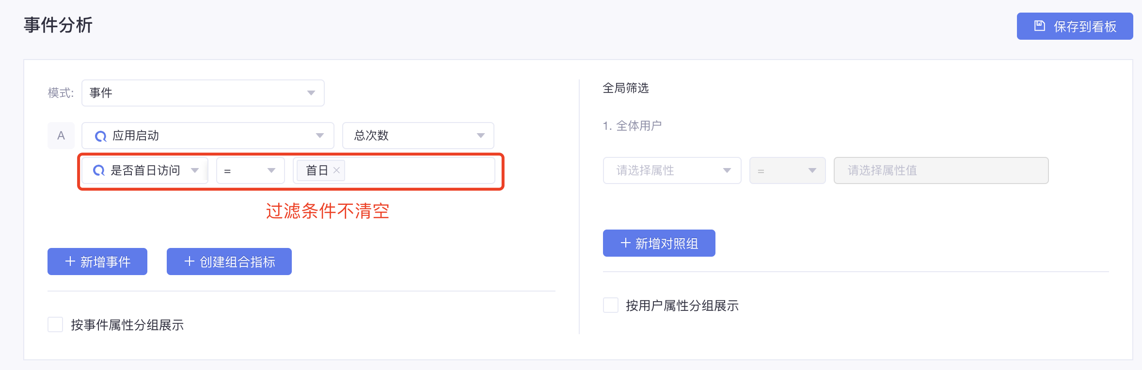The height and width of the screenshot is (370, 1142).
Task: Click the plus icon on 新增事件
Action: pos(70,262)
